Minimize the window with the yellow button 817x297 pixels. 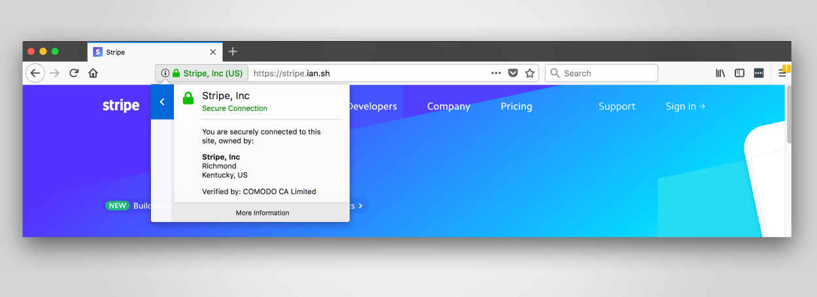(43, 52)
